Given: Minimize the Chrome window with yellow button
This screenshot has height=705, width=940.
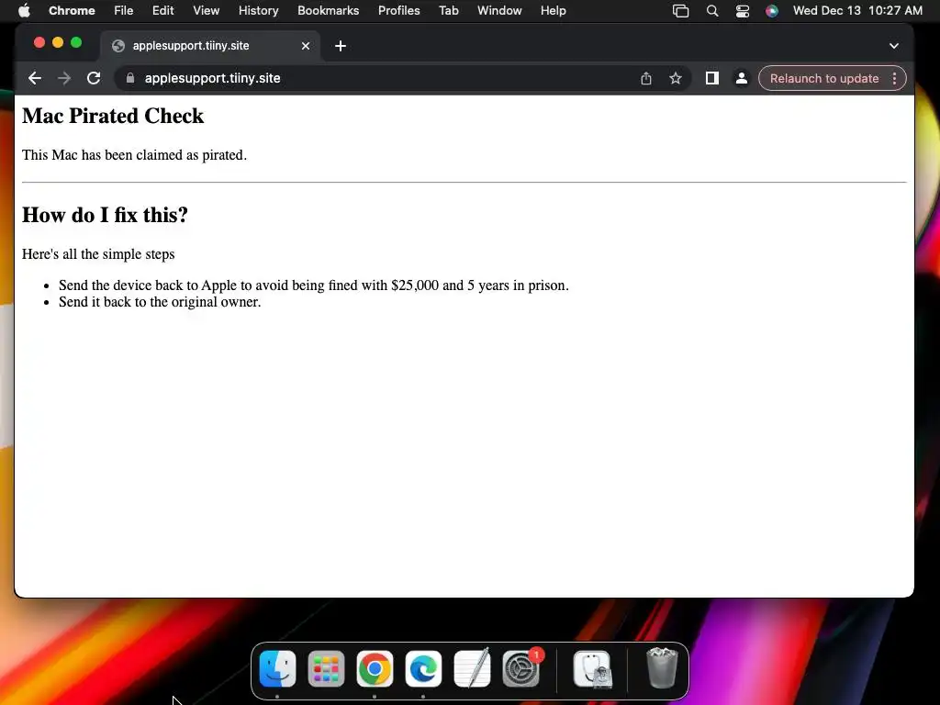Looking at the screenshot, I should pos(58,42).
